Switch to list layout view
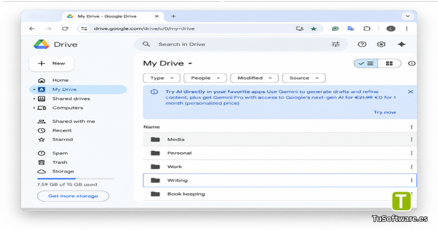 point(366,64)
